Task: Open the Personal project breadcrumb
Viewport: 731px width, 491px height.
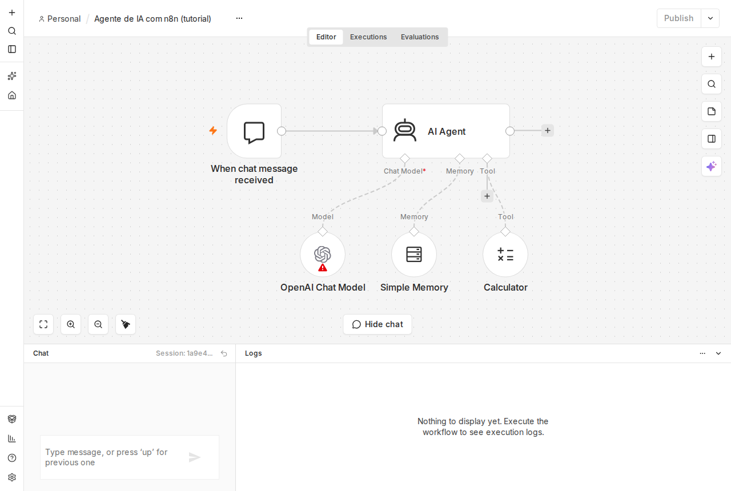Action: click(x=59, y=19)
